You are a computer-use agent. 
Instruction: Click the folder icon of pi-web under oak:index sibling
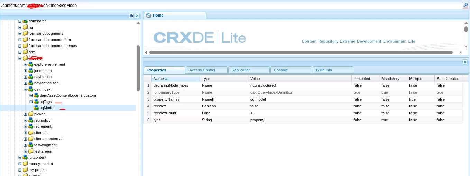coord(31,114)
